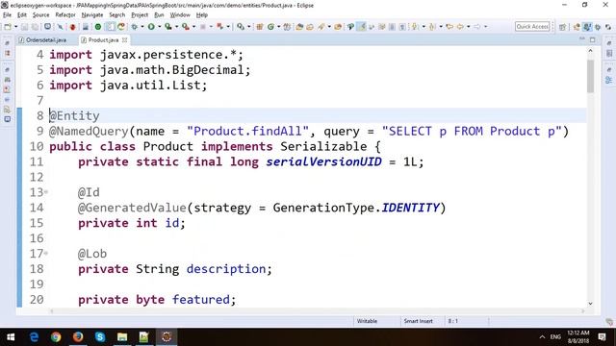This screenshot has width=616, height=346.
Task: Click on the serialVersionUID field name
Action: click(x=323, y=161)
